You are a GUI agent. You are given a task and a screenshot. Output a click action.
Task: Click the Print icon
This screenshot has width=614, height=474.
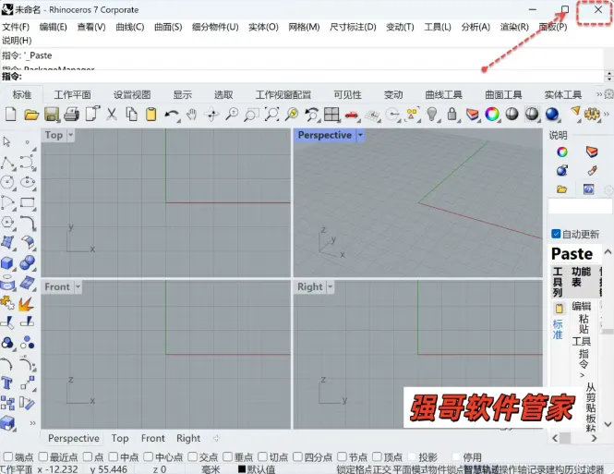click(72, 115)
